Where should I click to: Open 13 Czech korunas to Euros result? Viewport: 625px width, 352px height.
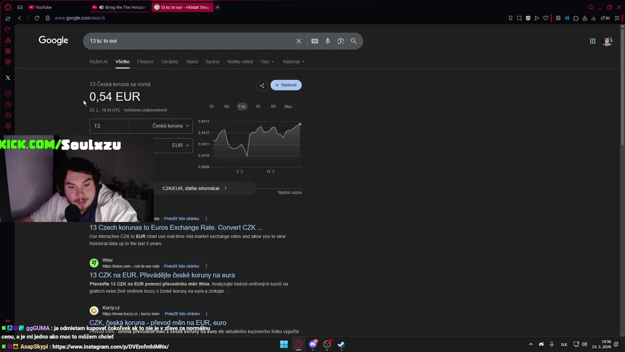pos(176,227)
